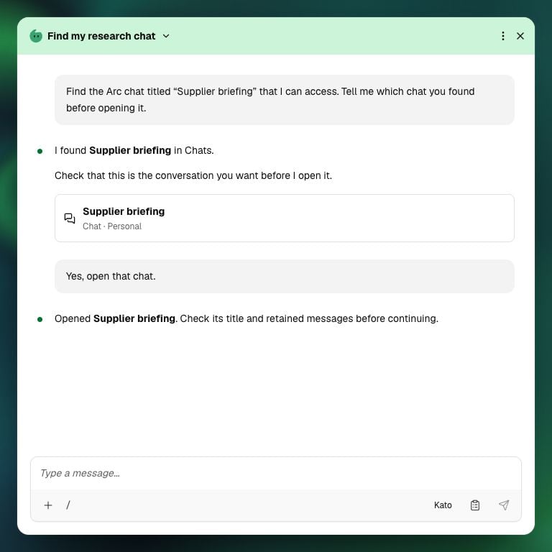Click the 'Check that this is the conversation' text
Viewport: 552px width, 552px height.
193,175
